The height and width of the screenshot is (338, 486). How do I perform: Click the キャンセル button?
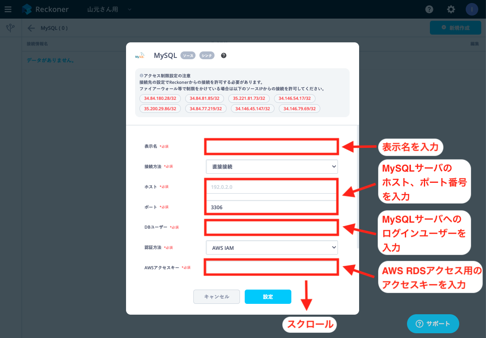pyautogui.click(x=217, y=297)
